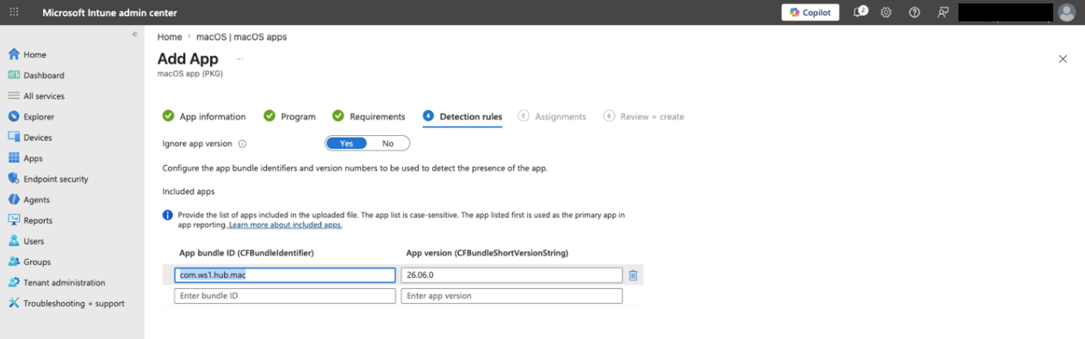Click the Apps grid icon in sidebar
This screenshot has width=1085, height=339.
14,157
